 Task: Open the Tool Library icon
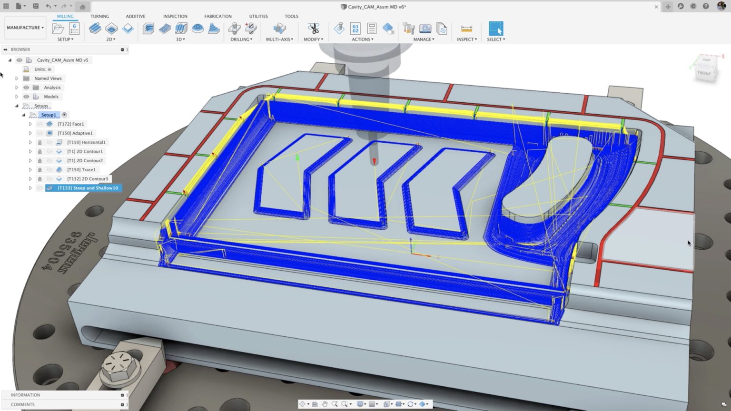coord(408,29)
